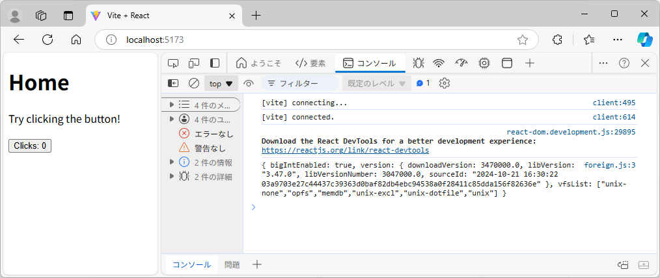Screen dimensions: 660x278
Task: Close the DevTools panel
Action: [x=645, y=64]
